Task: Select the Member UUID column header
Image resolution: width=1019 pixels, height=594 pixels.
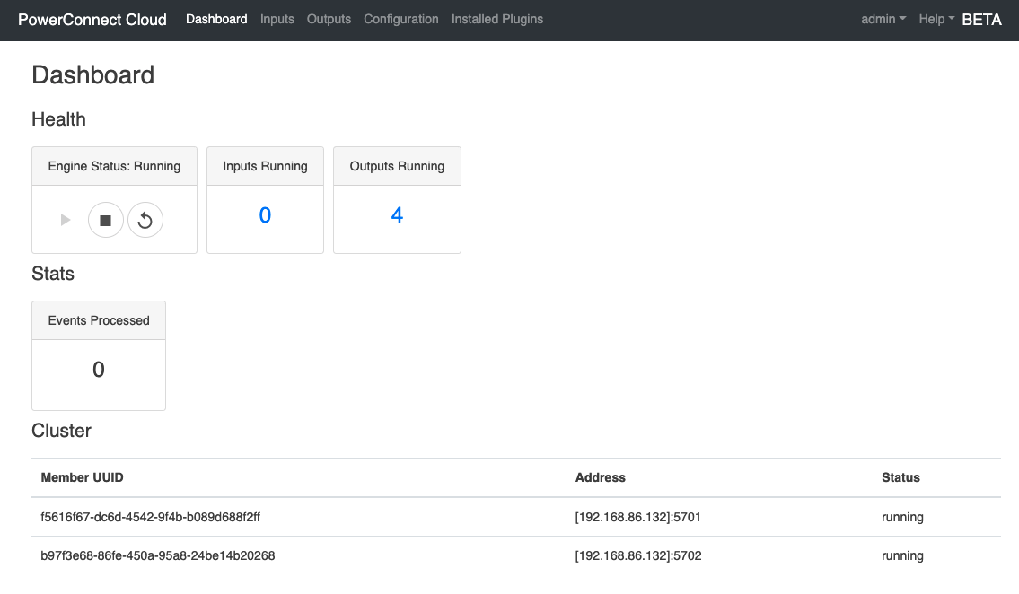Action: click(x=83, y=477)
